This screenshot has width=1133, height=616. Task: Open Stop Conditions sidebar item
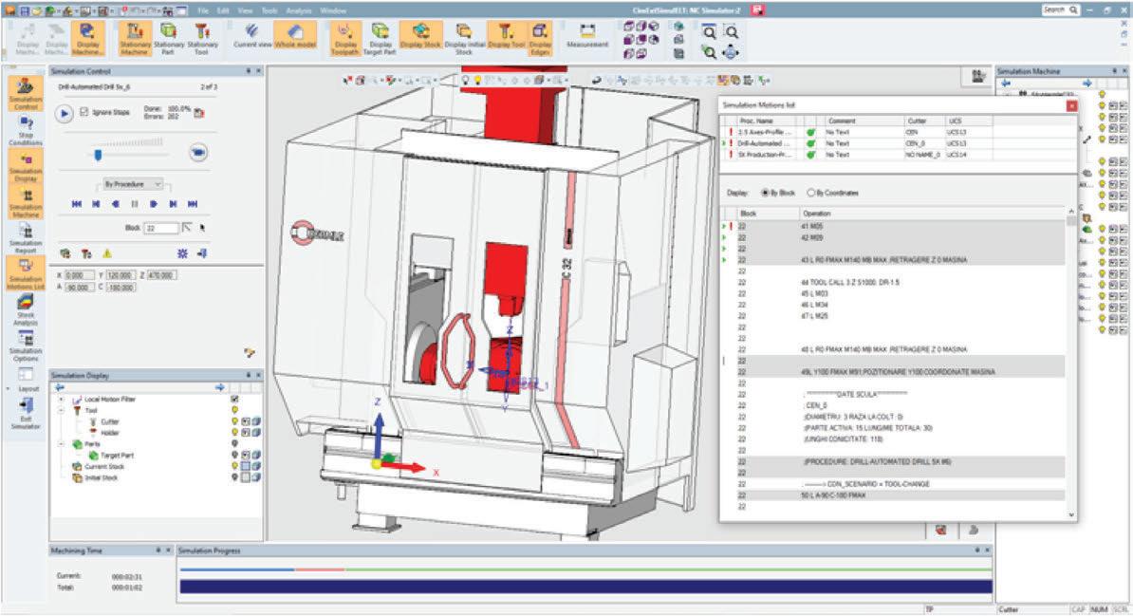pos(26,130)
